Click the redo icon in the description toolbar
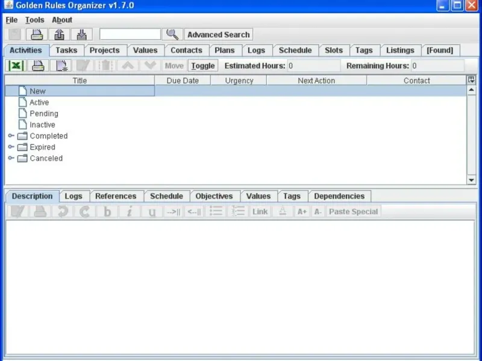The width and height of the screenshot is (482, 361). pos(85,212)
